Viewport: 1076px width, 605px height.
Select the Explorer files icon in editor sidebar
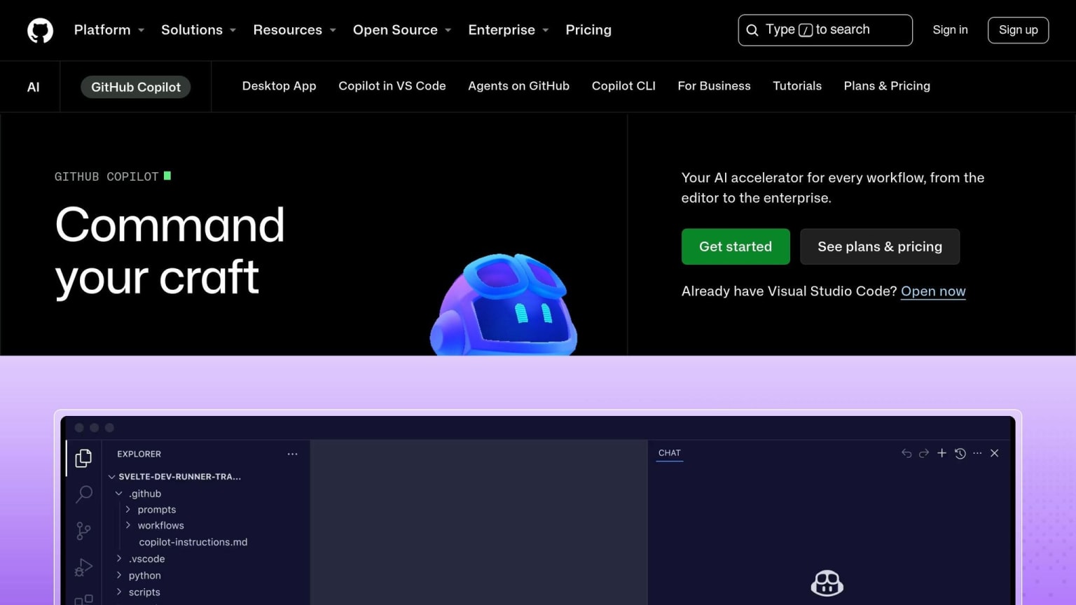(x=83, y=458)
